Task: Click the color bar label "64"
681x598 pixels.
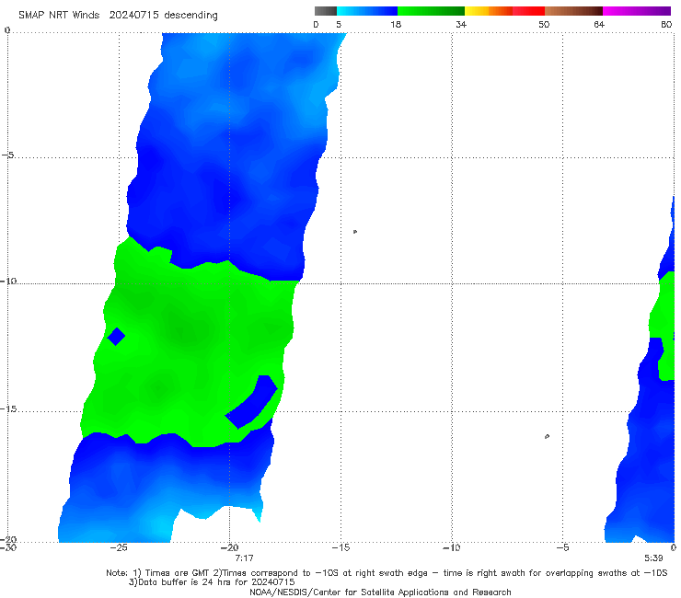Action: [x=599, y=24]
